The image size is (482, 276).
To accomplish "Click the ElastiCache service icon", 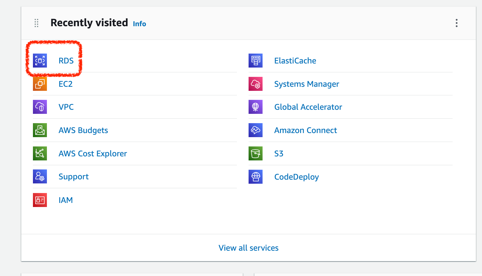I will (256, 61).
